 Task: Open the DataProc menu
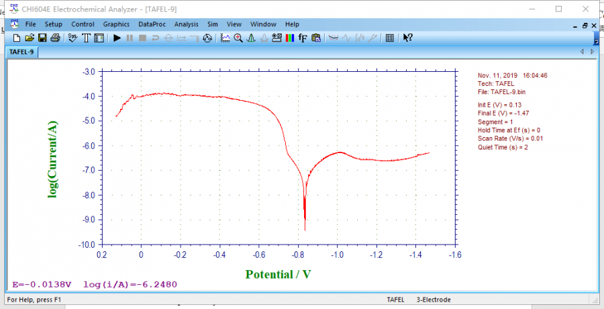coord(152,24)
